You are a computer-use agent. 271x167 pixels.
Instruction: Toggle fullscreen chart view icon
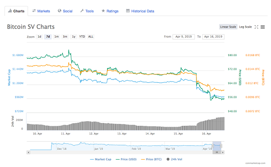coord(256,27)
